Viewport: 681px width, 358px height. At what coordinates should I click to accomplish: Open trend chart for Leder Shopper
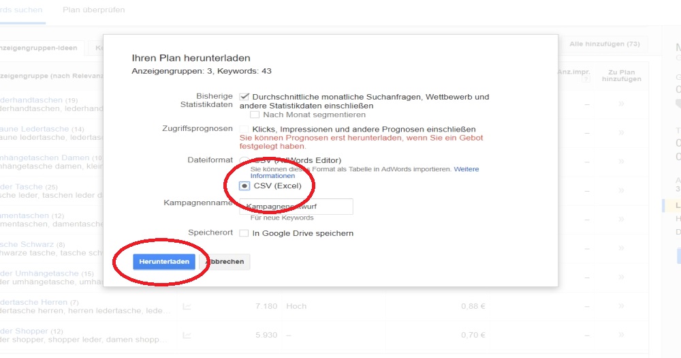[187, 335]
